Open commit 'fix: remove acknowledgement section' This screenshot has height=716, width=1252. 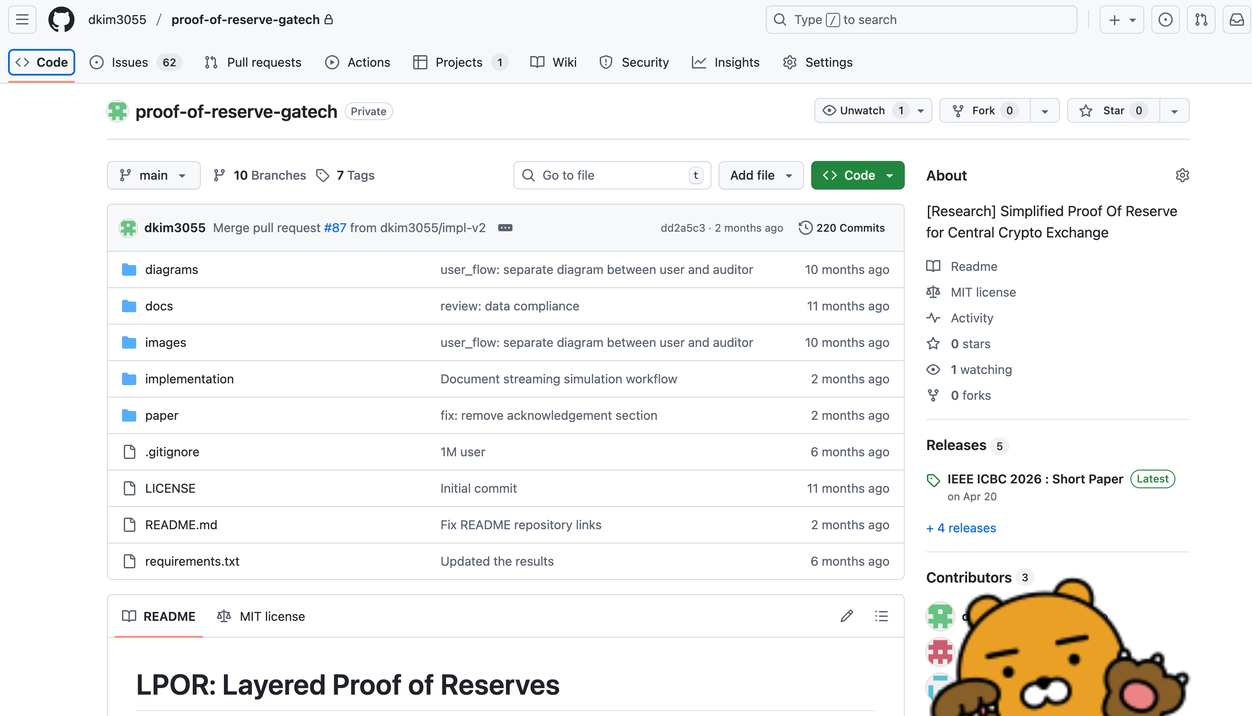pyautogui.click(x=549, y=415)
